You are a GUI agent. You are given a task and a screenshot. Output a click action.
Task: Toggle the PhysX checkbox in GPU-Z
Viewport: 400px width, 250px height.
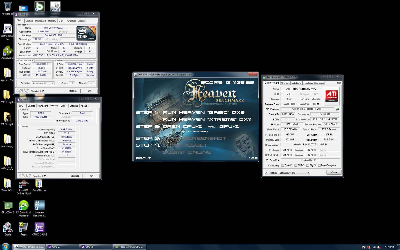(x=308, y=165)
